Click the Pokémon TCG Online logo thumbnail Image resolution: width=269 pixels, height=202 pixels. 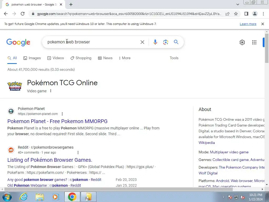[15, 86]
